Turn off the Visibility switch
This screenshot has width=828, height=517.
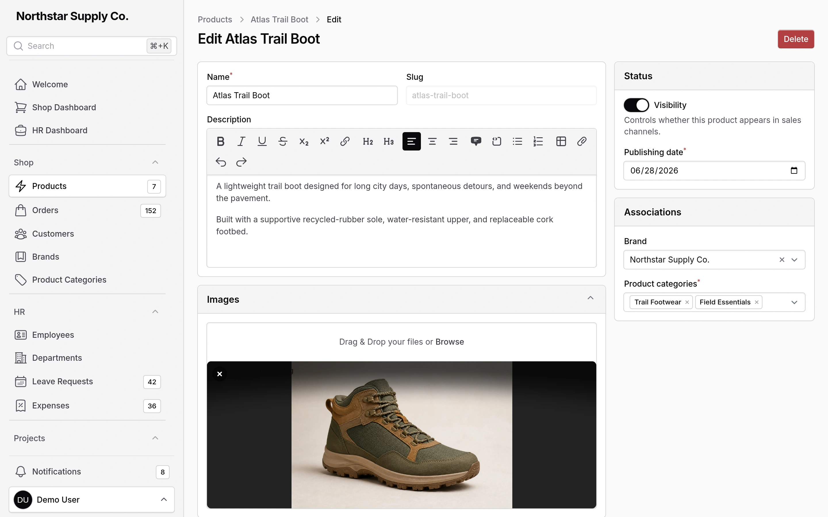pos(636,105)
